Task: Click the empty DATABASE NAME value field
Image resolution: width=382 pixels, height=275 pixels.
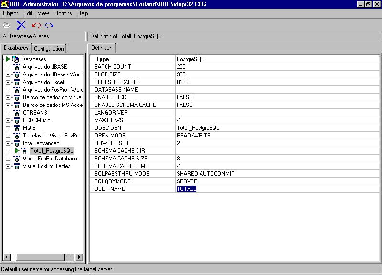Action: coord(277,90)
